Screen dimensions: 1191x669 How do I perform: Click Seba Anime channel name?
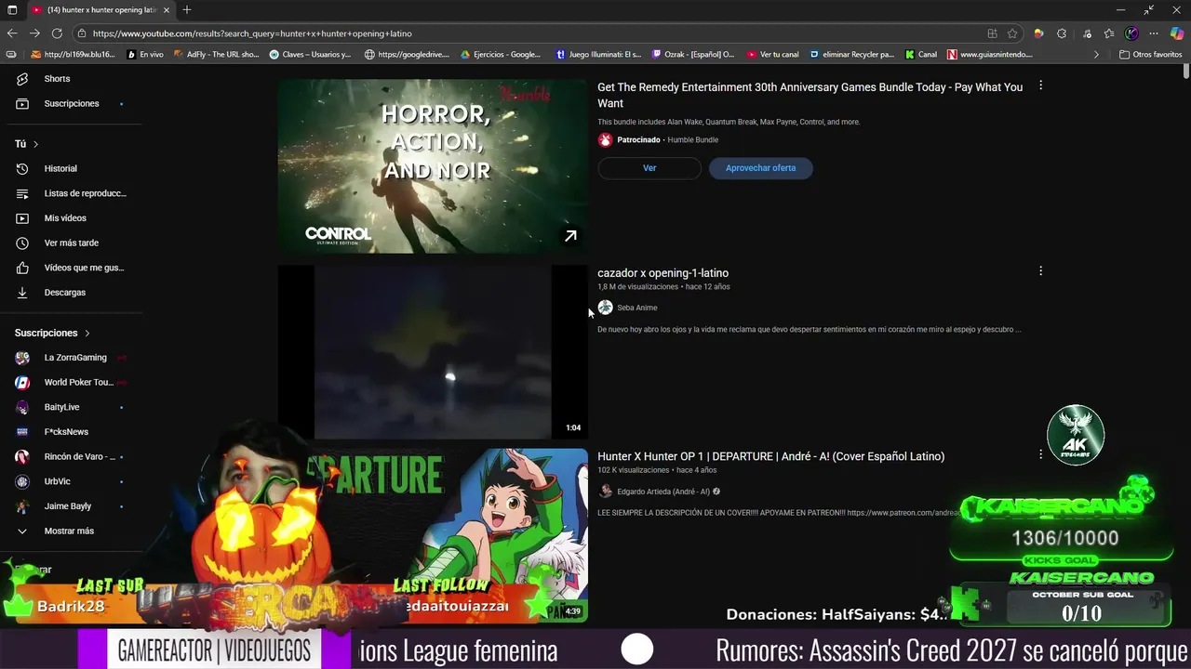pos(637,308)
